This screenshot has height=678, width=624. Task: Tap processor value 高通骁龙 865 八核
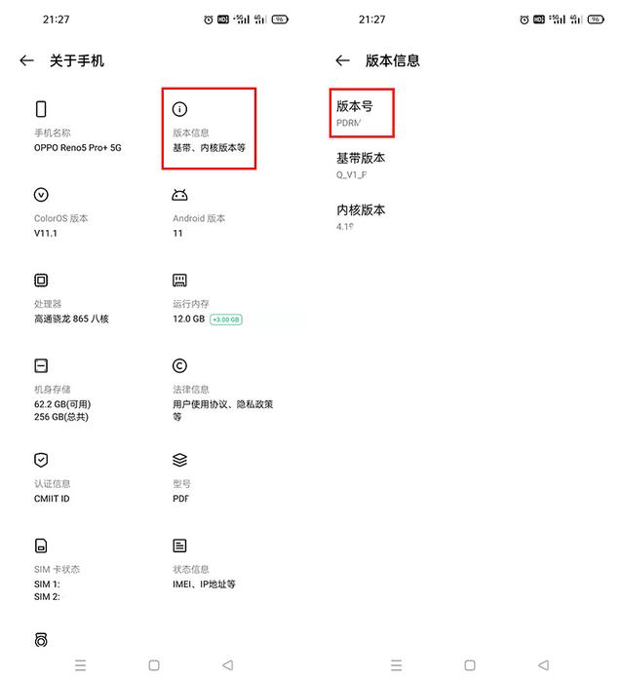(x=71, y=320)
